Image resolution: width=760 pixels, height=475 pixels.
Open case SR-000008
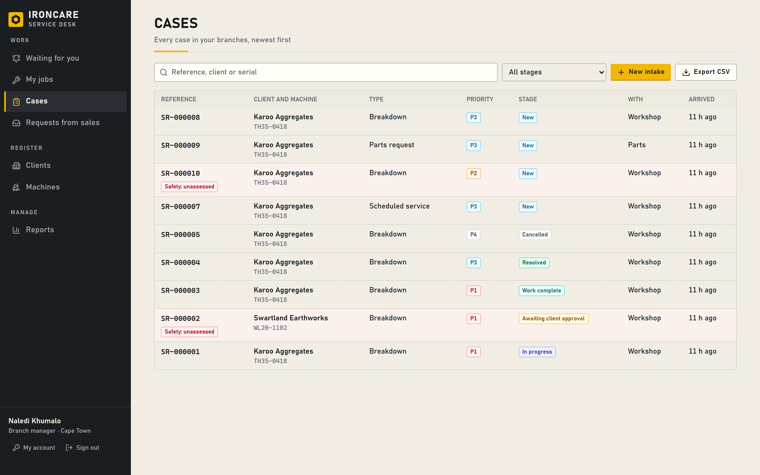tap(180, 117)
